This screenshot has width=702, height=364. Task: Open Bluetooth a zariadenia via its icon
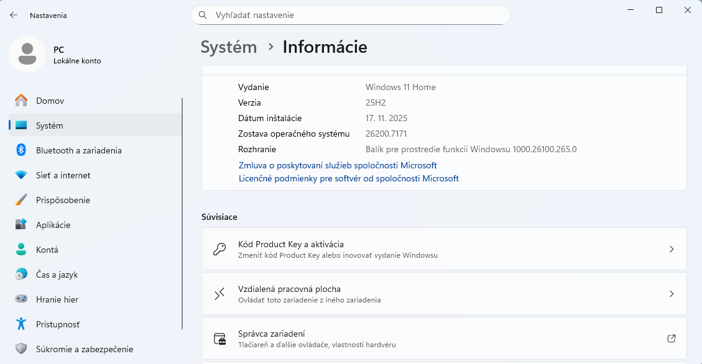point(21,150)
